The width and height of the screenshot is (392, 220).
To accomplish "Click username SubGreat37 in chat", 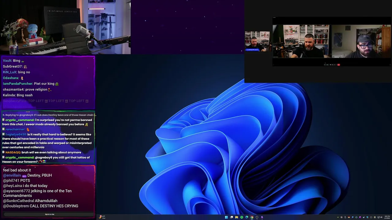I will (13, 66).
